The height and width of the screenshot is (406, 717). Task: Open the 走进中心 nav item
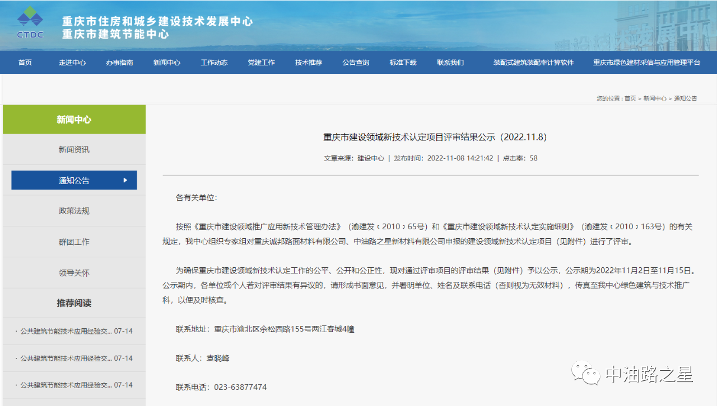click(x=72, y=63)
